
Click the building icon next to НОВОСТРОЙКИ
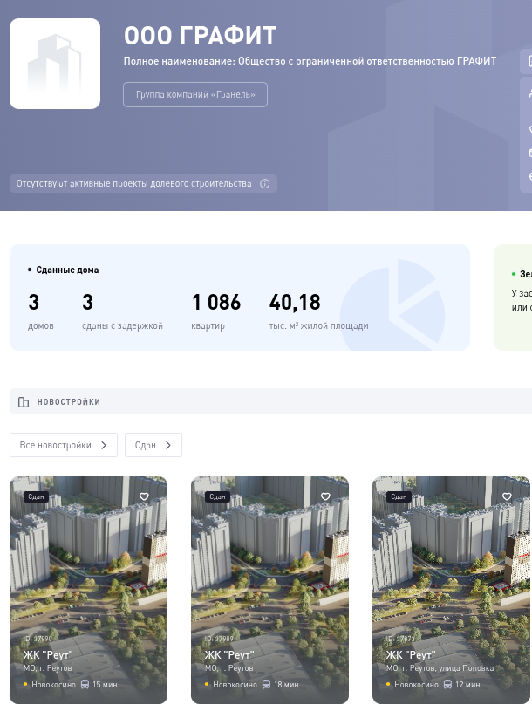point(24,402)
